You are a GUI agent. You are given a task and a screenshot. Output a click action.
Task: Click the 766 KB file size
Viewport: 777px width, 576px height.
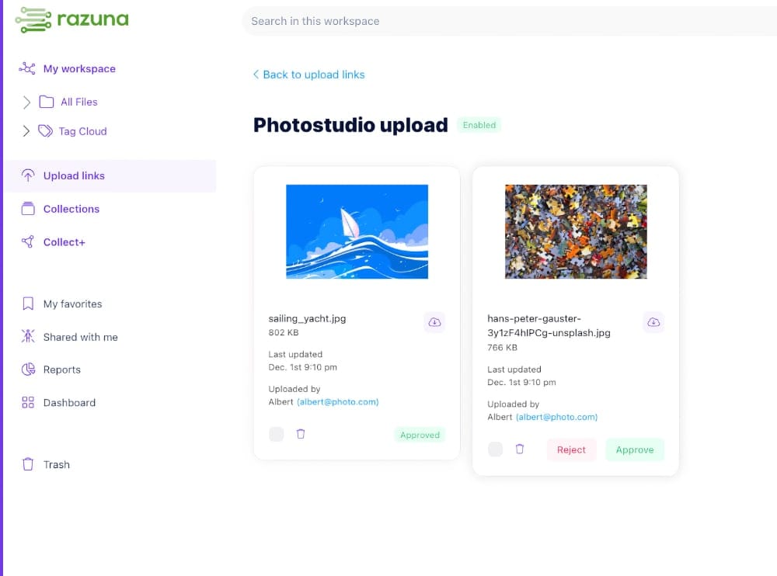(502, 347)
